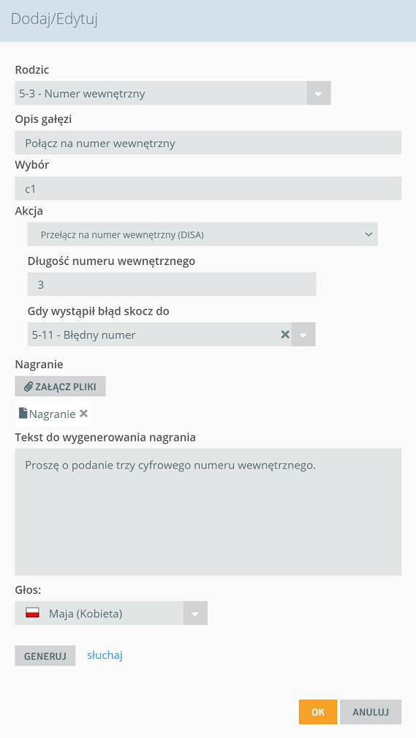Screen dimensions: 416x738
Task: Open the error jump target dropdown arrow
Action: tap(303, 335)
